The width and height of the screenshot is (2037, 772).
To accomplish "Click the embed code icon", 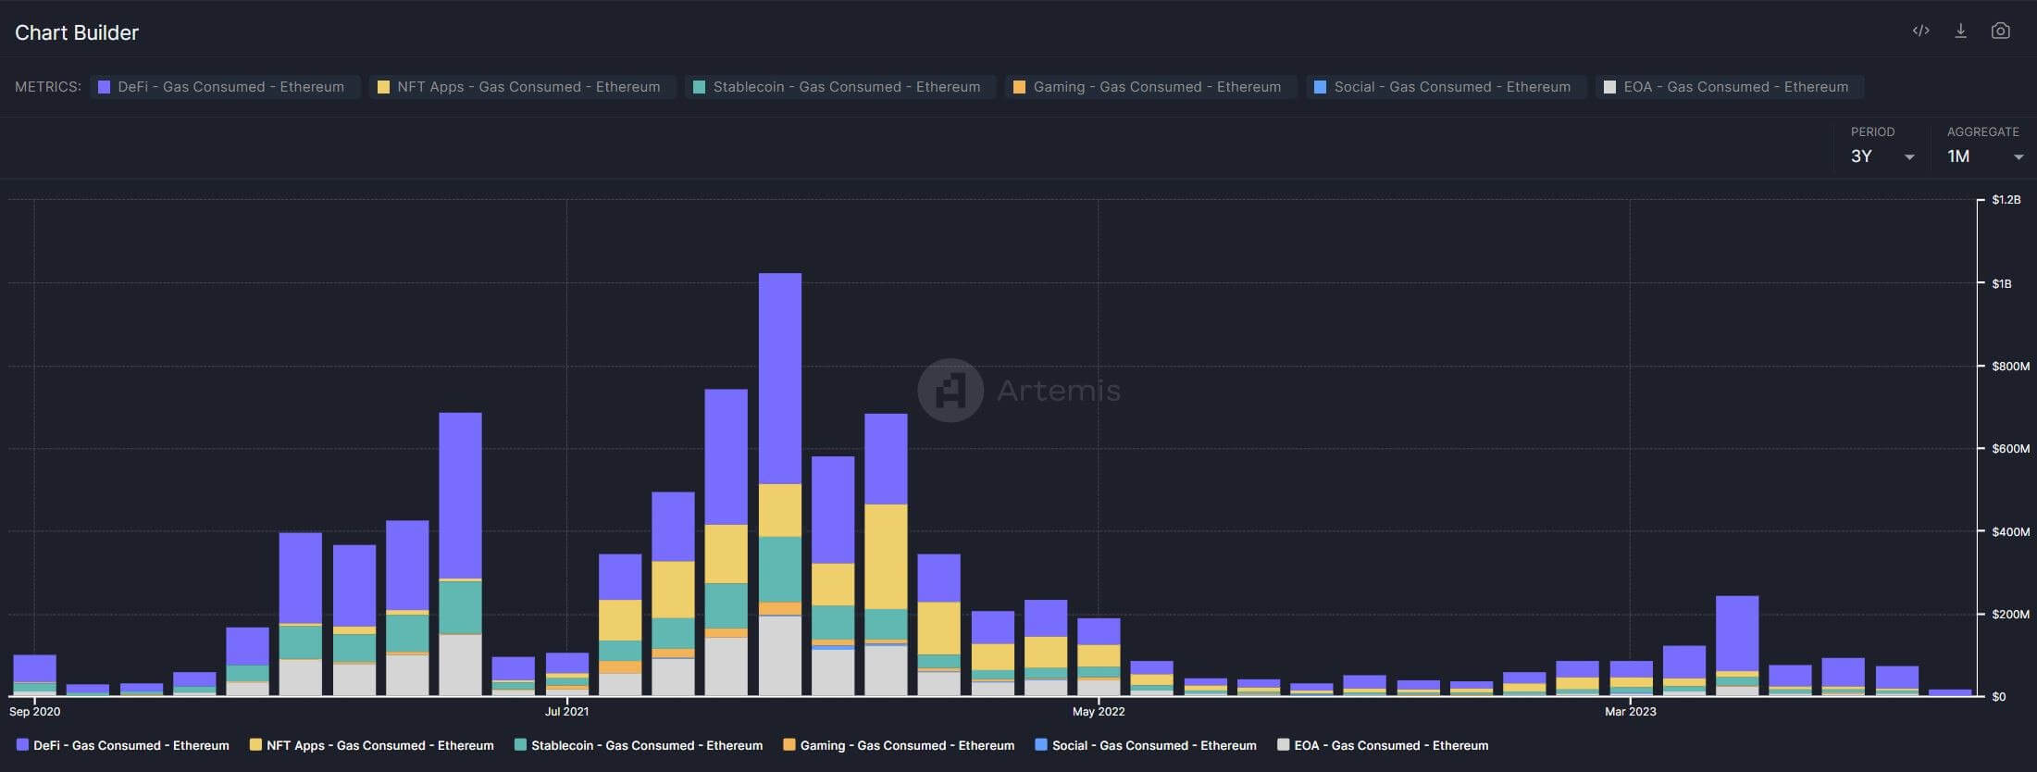I will (x=1920, y=31).
